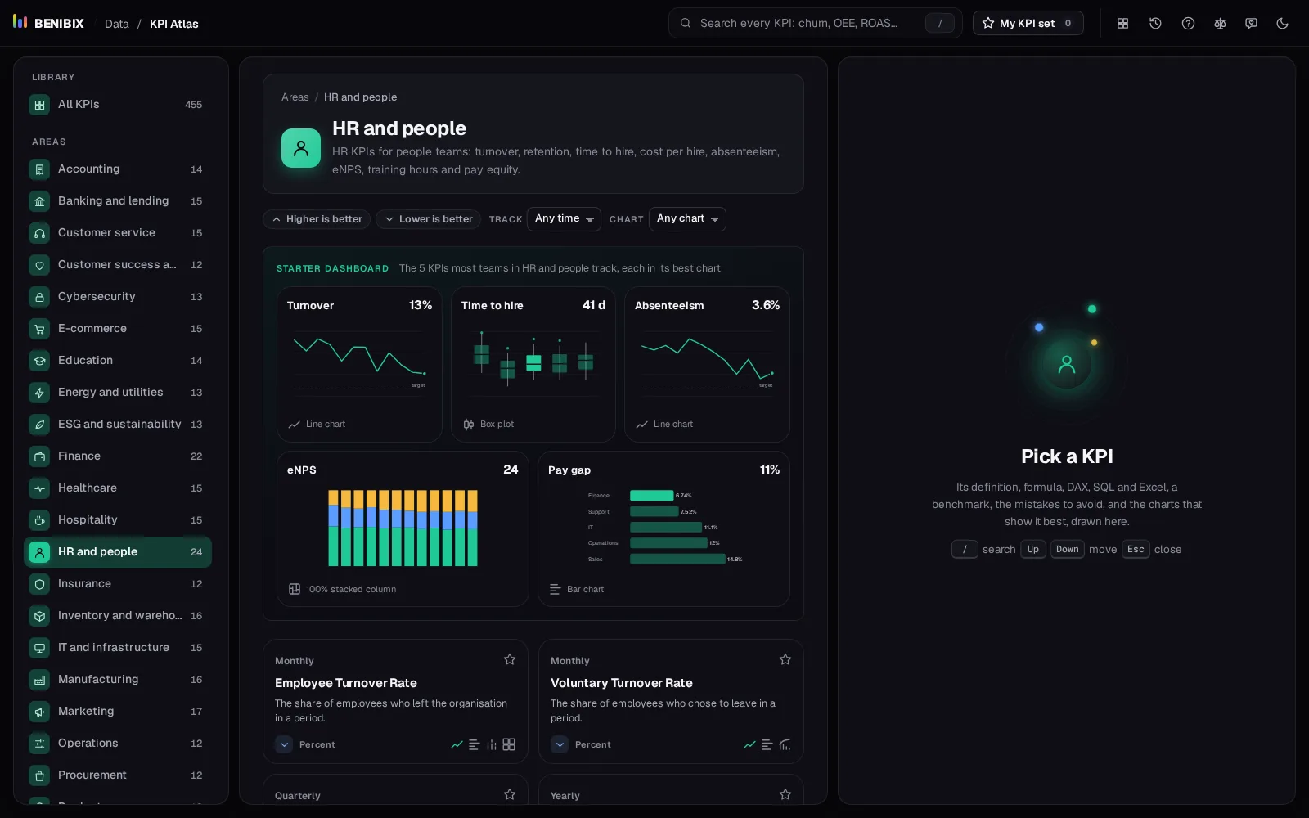Open Voluntary Turnover Rate title
The width and height of the screenshot is (1309, 818).
click(x=622, y=683)
